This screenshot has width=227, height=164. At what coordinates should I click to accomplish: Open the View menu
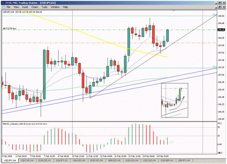[16, 7]
